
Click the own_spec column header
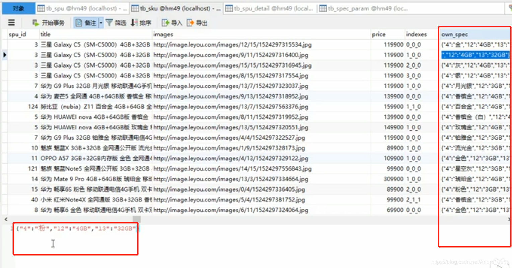pyautogui.click(x=475, y=34)
